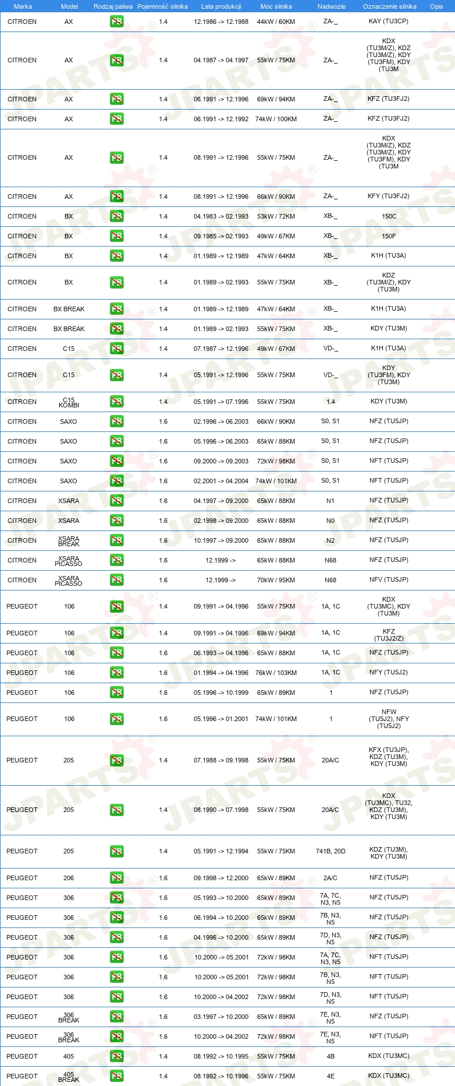This screenshot has height=1086, width=455.
Task: Click fuel icon in Peugeot 205 741B, 20D row
Action: (x=116, y=851)
